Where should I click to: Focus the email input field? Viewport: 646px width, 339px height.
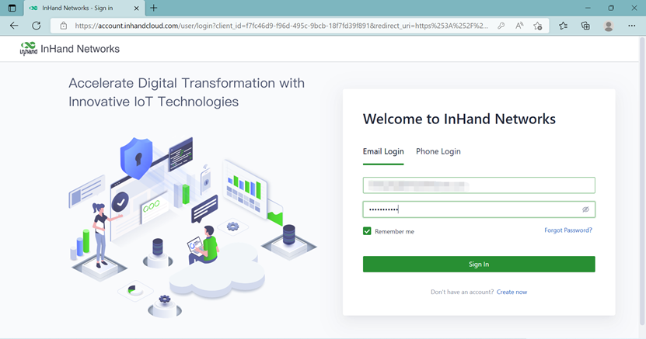tap(479, 185)
